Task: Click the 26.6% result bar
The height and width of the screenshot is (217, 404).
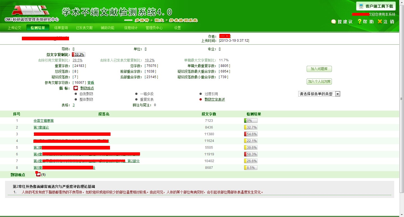Action: [x=251, y=161]
